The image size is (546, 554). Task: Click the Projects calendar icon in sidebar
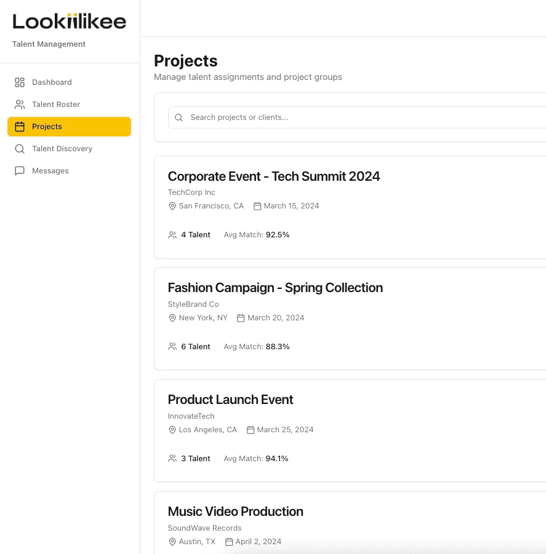pos(20,127)
